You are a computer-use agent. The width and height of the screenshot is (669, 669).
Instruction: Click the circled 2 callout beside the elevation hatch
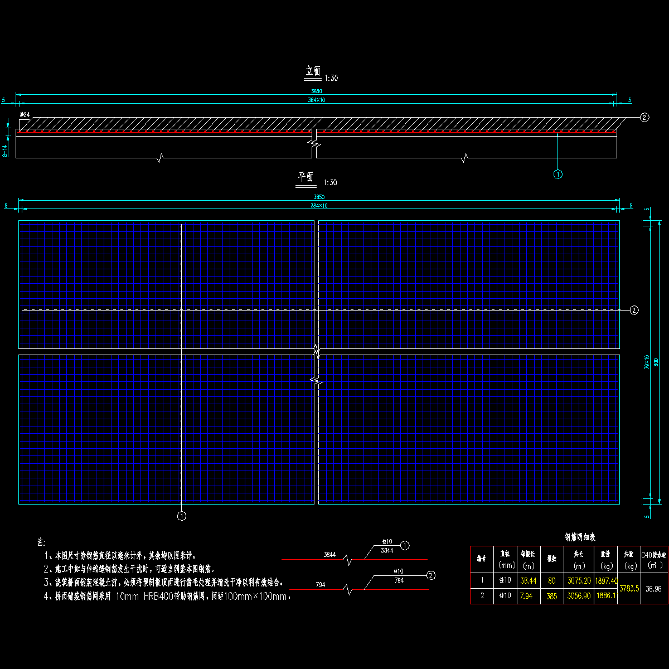644,117
